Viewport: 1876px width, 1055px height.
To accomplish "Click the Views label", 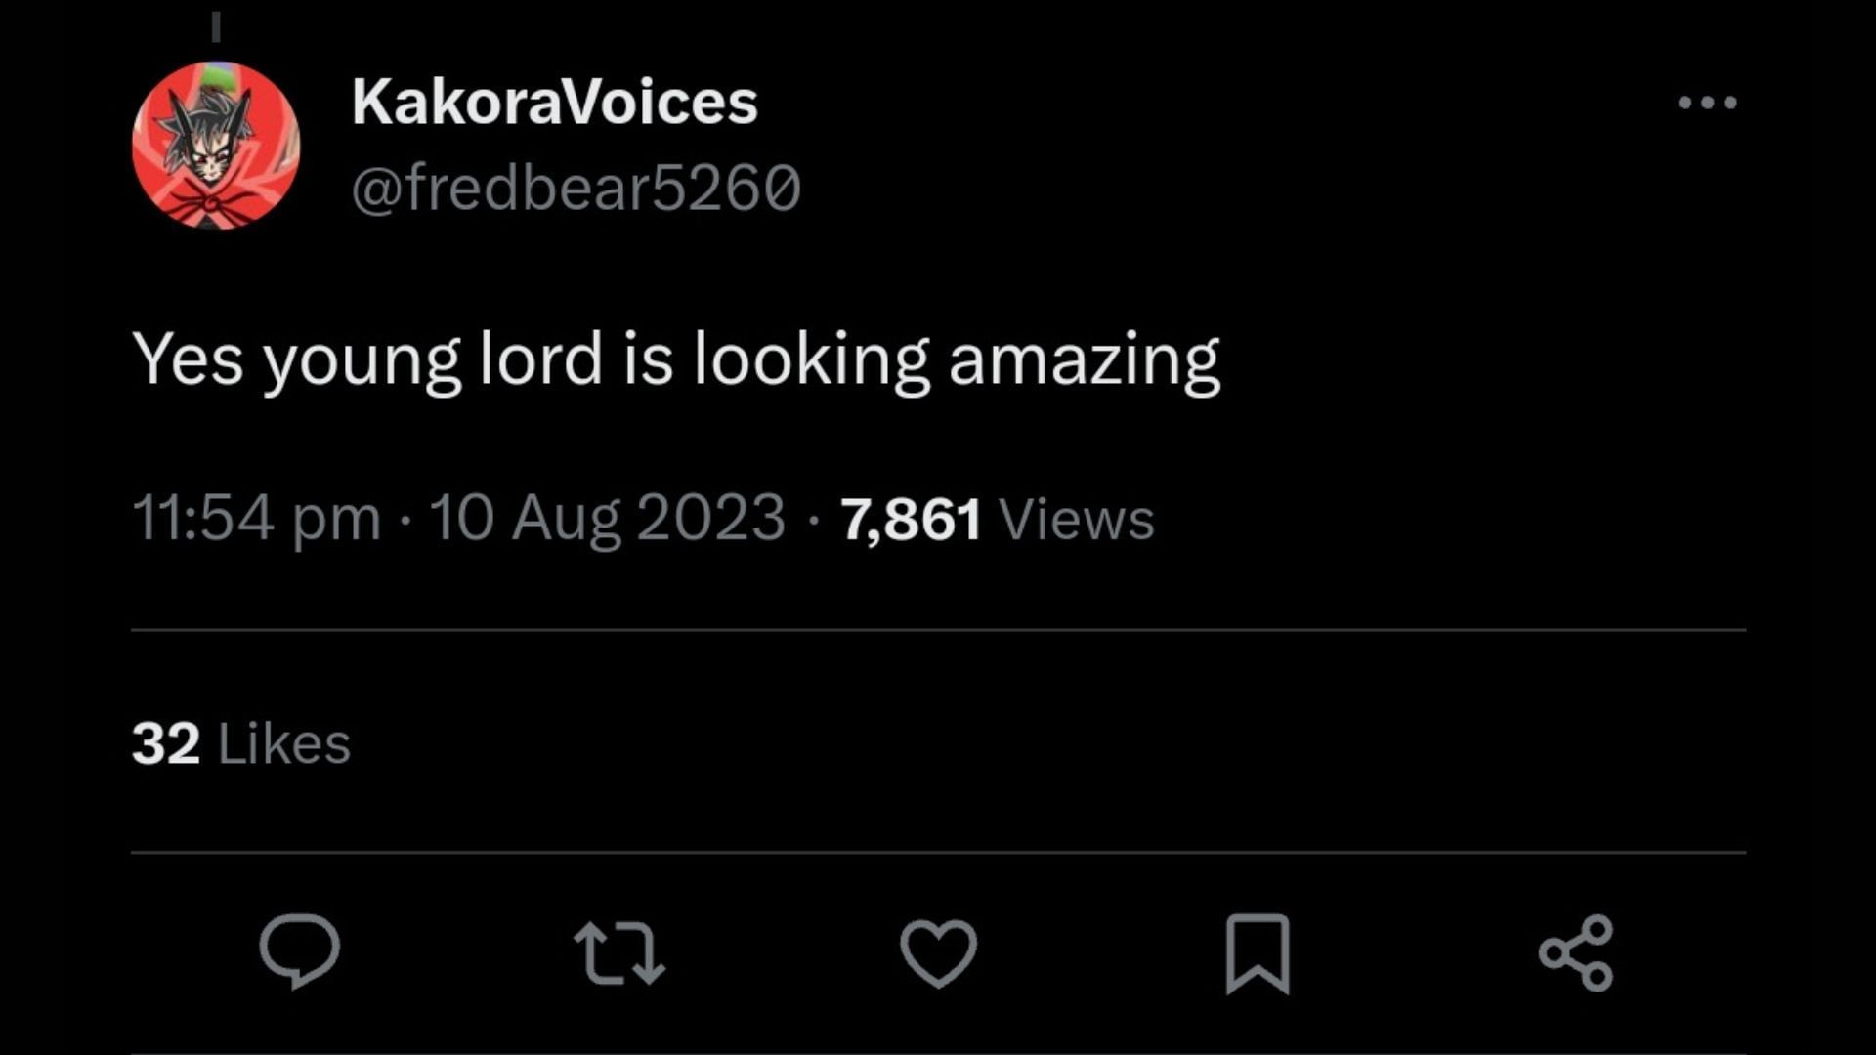I will pos(1076,519).
